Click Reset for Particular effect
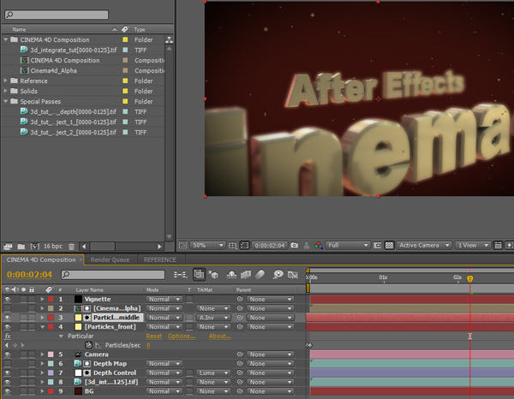514x399 pixels. (154, 336)
